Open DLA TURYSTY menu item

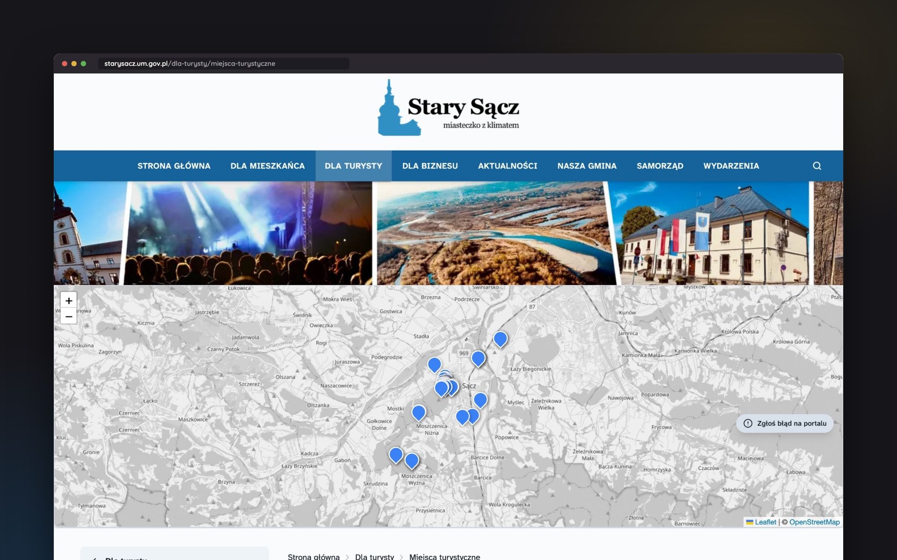click(x=353, y=166)
